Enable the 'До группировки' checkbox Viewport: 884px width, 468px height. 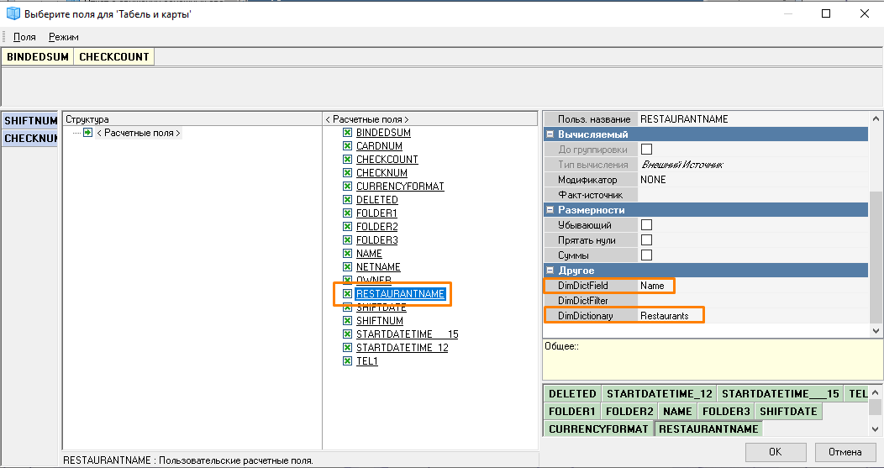coord(647,150)
